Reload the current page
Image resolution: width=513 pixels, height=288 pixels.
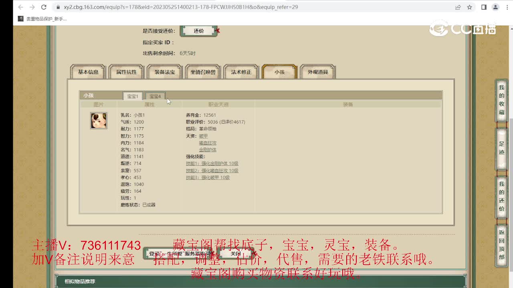pos(44,7)
